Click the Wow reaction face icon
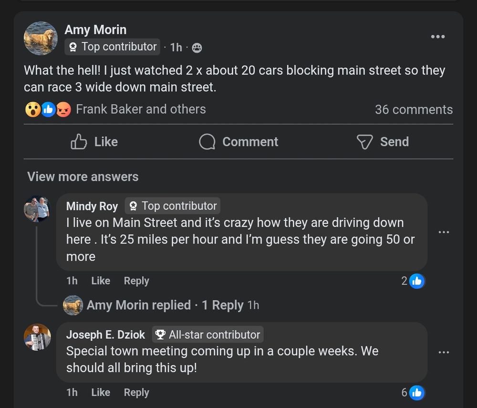The width and height of the screenshot is (477, 408). click(x=32, y=109)
